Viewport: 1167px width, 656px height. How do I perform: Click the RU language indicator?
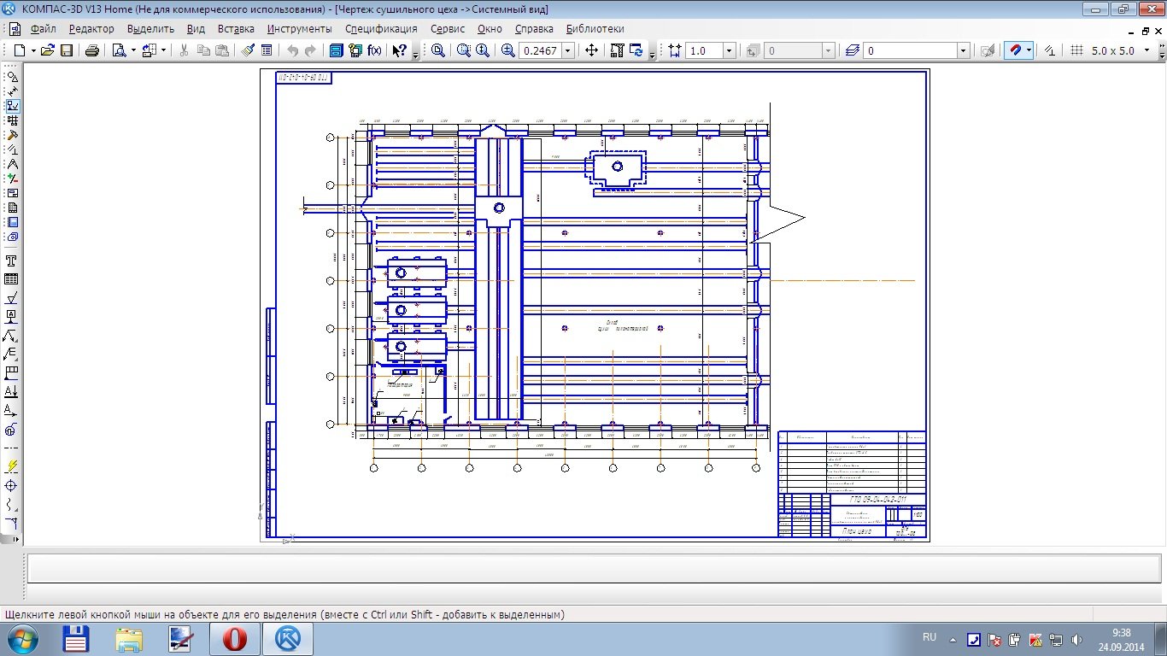[929, 637]
